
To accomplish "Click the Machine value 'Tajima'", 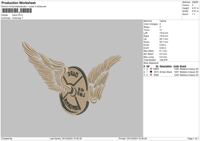I will tap(163, 21).
